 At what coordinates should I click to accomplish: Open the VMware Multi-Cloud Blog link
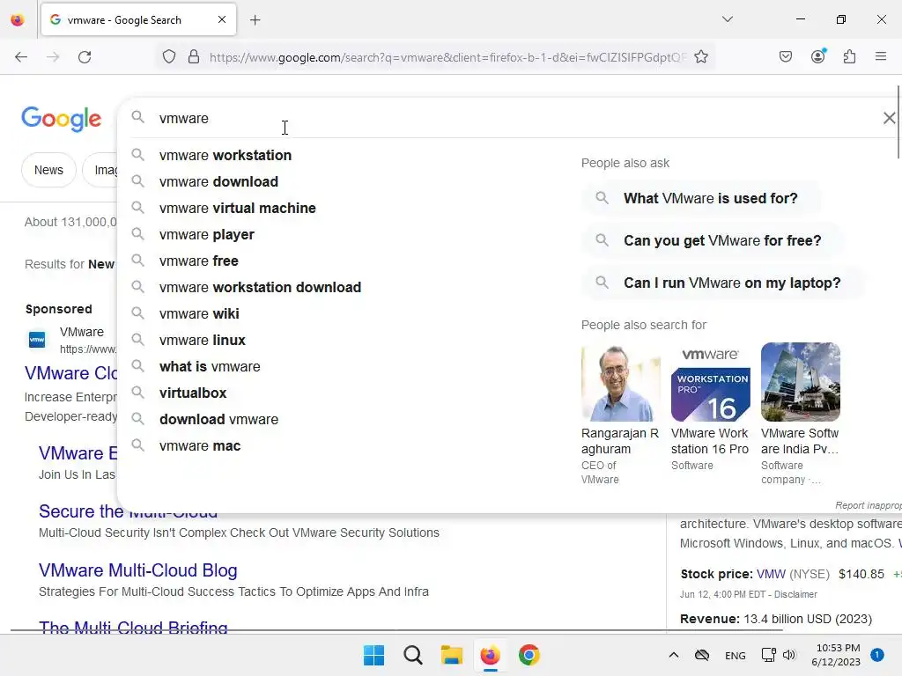138,570
